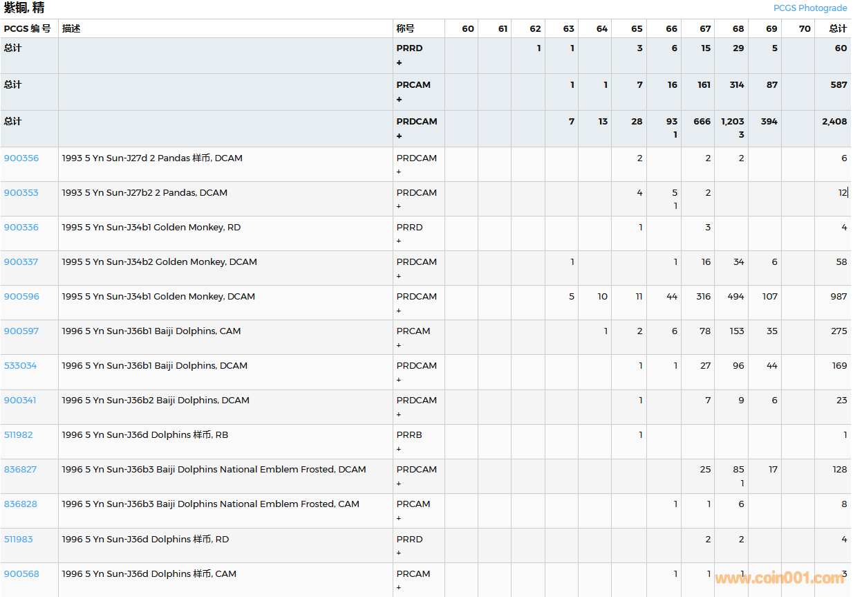Expand the plus under PRCAM totals row
This screenshot has height=597, width=853.
point(399,100)
